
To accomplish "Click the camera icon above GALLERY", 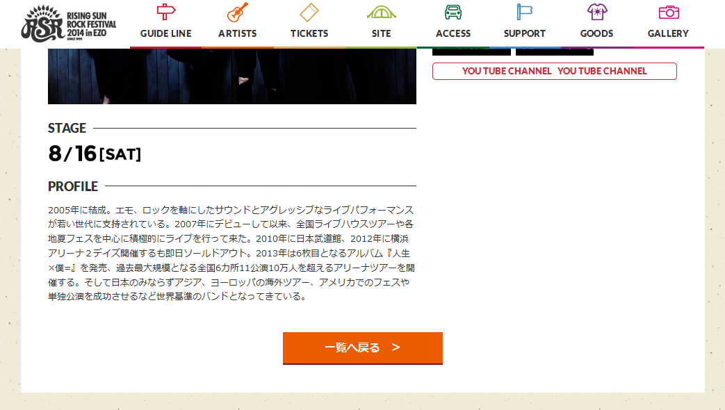I will pos(669,12).
